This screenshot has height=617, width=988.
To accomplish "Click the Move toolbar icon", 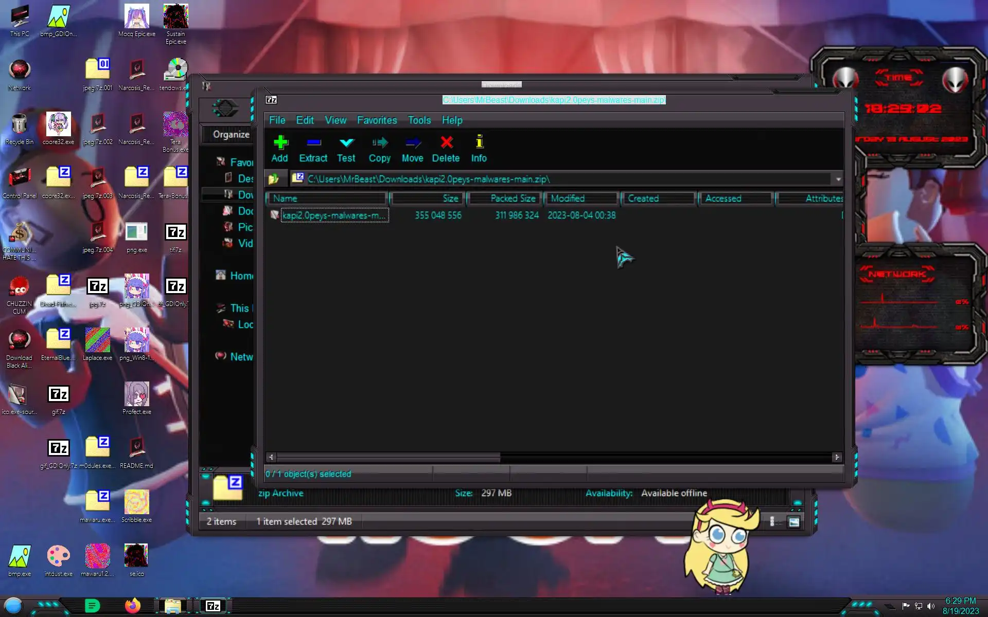I will 413,143.
